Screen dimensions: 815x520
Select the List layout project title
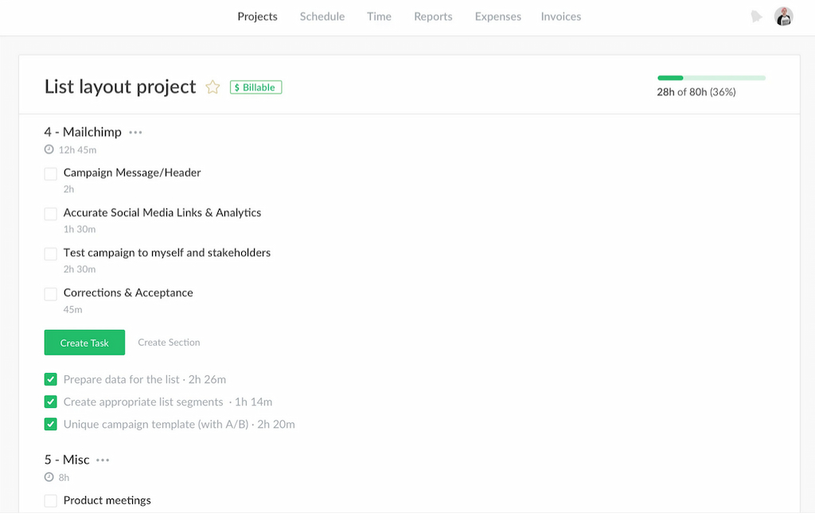pos(120,87)
